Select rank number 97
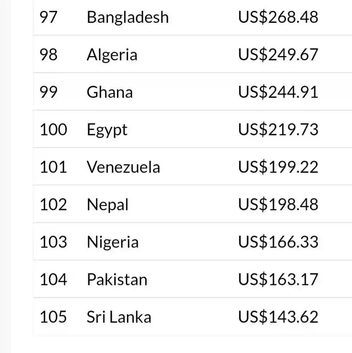 pyautogui.click(x=48, y=17)
